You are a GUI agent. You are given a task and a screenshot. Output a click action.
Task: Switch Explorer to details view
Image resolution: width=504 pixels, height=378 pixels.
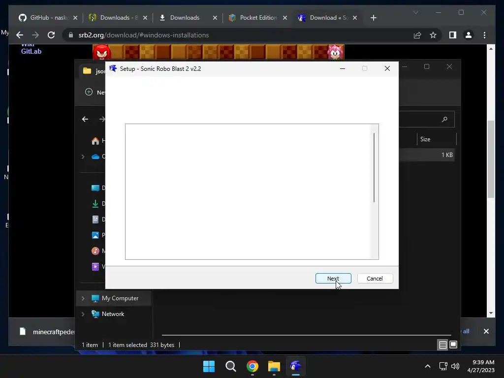click(x=442, y=345)
